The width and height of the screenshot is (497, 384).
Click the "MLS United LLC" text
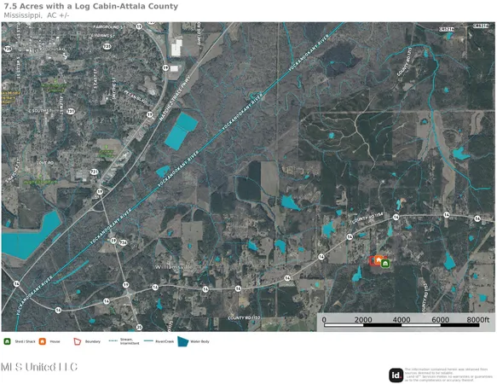(x=39, y=367)
